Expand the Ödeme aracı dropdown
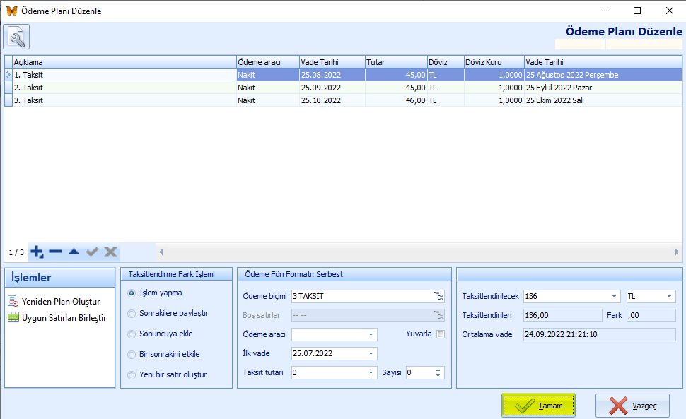Viewport: 686px width, 419px height. (x=371, y=335)
